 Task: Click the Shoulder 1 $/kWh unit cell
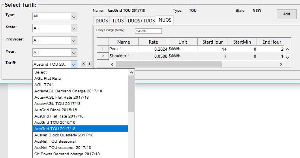pyautogui.click(x=183, y=56)
